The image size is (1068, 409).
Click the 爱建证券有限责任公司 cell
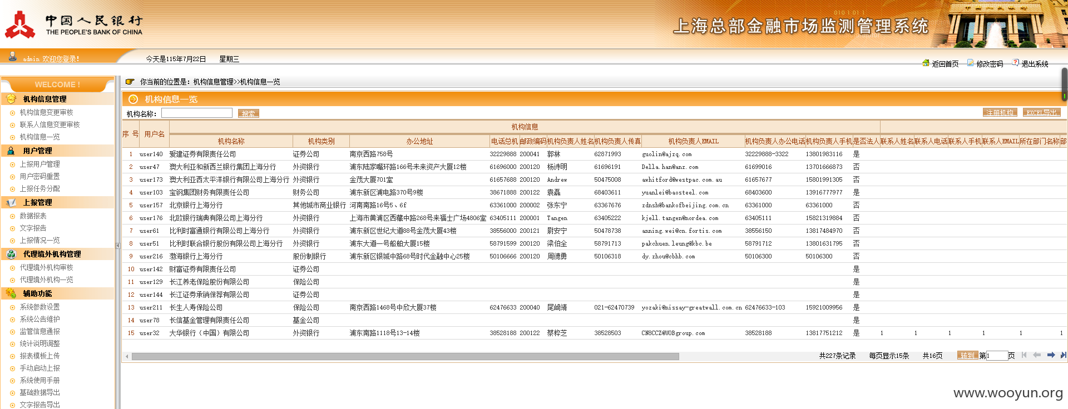coord(202,154)
